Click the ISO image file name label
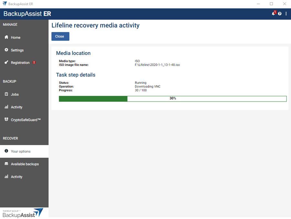Image resolution: width=291 pixels, height=219 pixels. [74, 65]
